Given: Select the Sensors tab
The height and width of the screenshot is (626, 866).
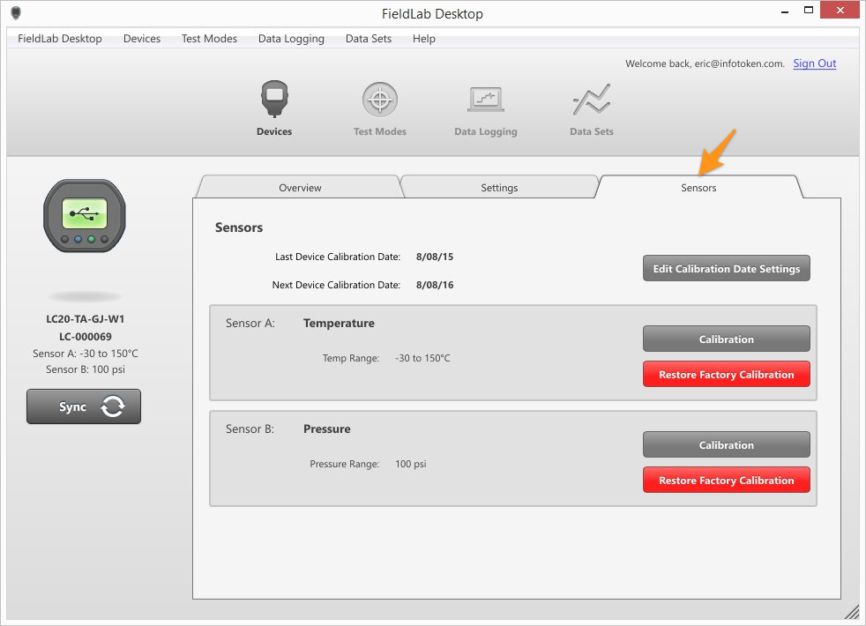Looking at the screenshot, I should (698, 187).
